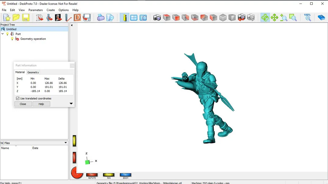Click the Z Min value -185.14
The height and width of the screenshot is (184, 328).
click(x=35, y=91)
